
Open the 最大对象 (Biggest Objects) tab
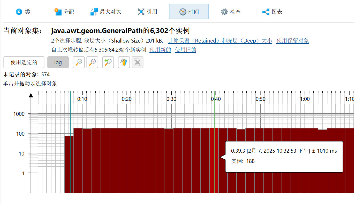click(x=106, y=12)
